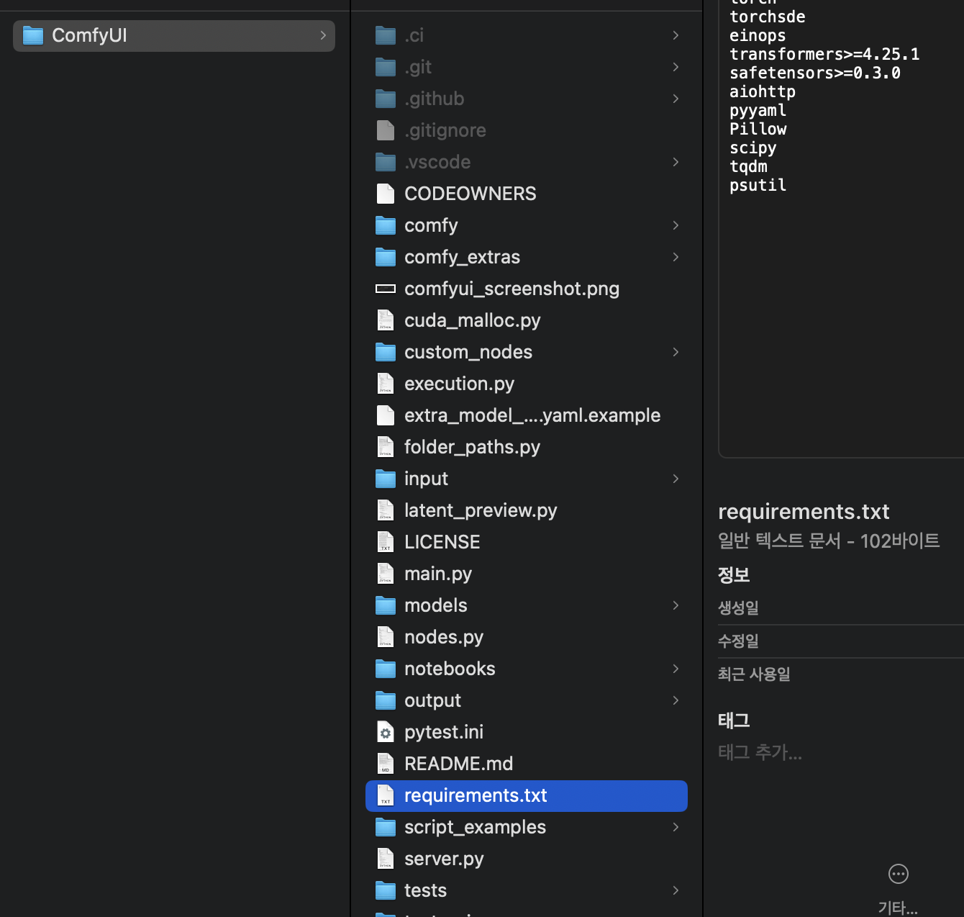
Task: Select the pytest.ini file name
Action: [444, 732]
